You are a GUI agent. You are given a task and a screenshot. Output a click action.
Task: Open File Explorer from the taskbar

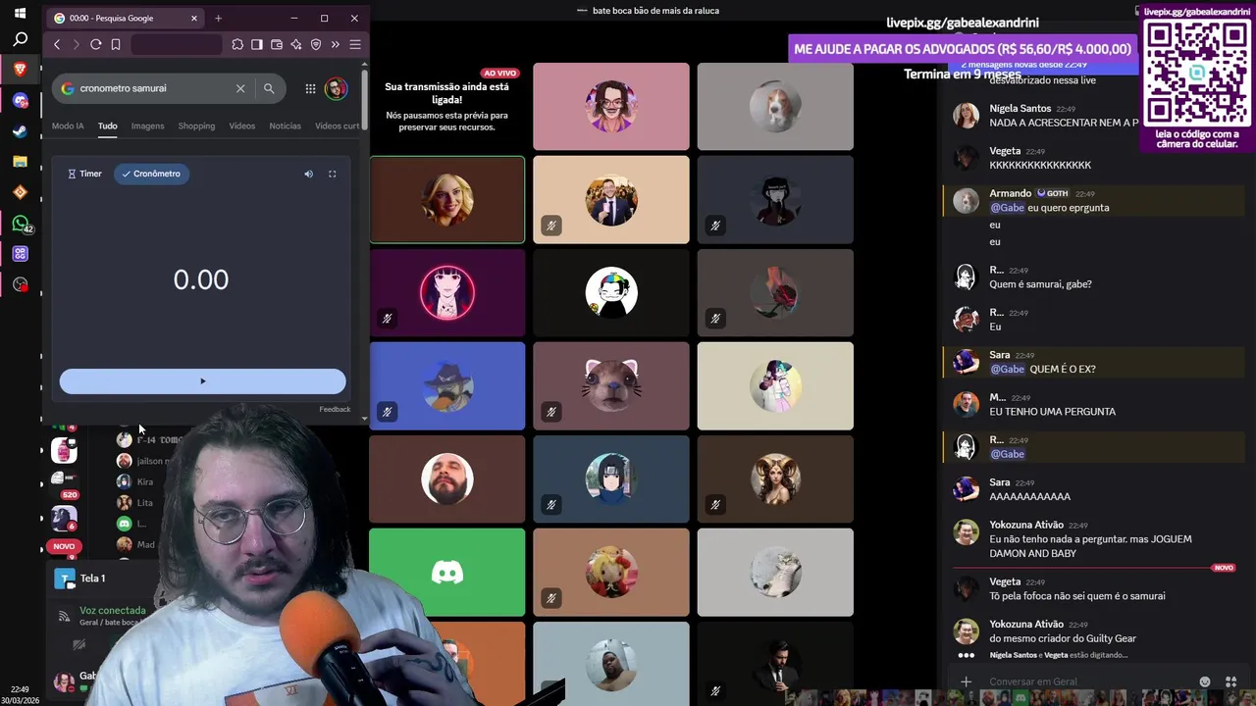(20, 161)
